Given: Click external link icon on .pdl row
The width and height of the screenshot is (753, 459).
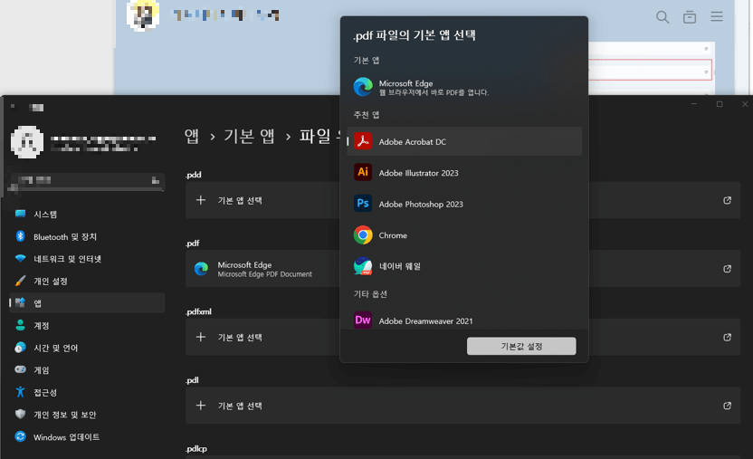Looking at the screenshot, I should click(727, 406).
